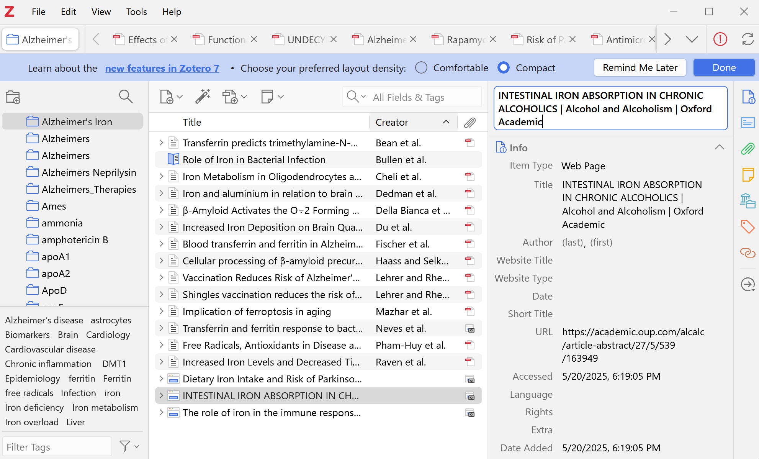The image size is (759, 459).
Task: Open the Sync with zotero.org icon
Action: 748,39
